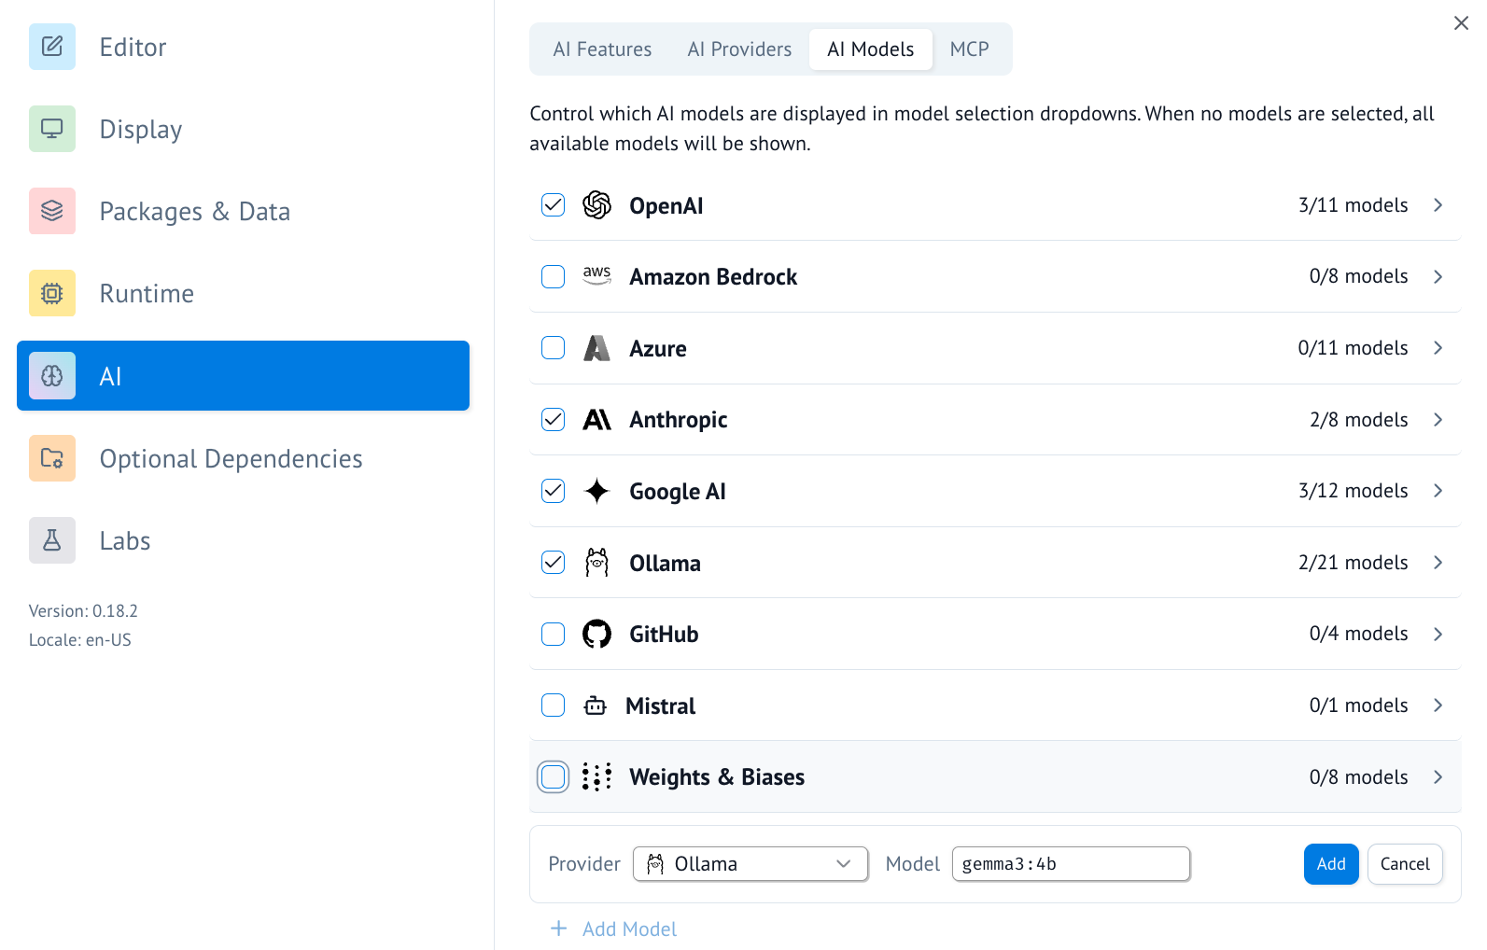Enable the Weights & Biases checkbox
This screenshot has height=950, width=1487.
(x=554, y=777)
